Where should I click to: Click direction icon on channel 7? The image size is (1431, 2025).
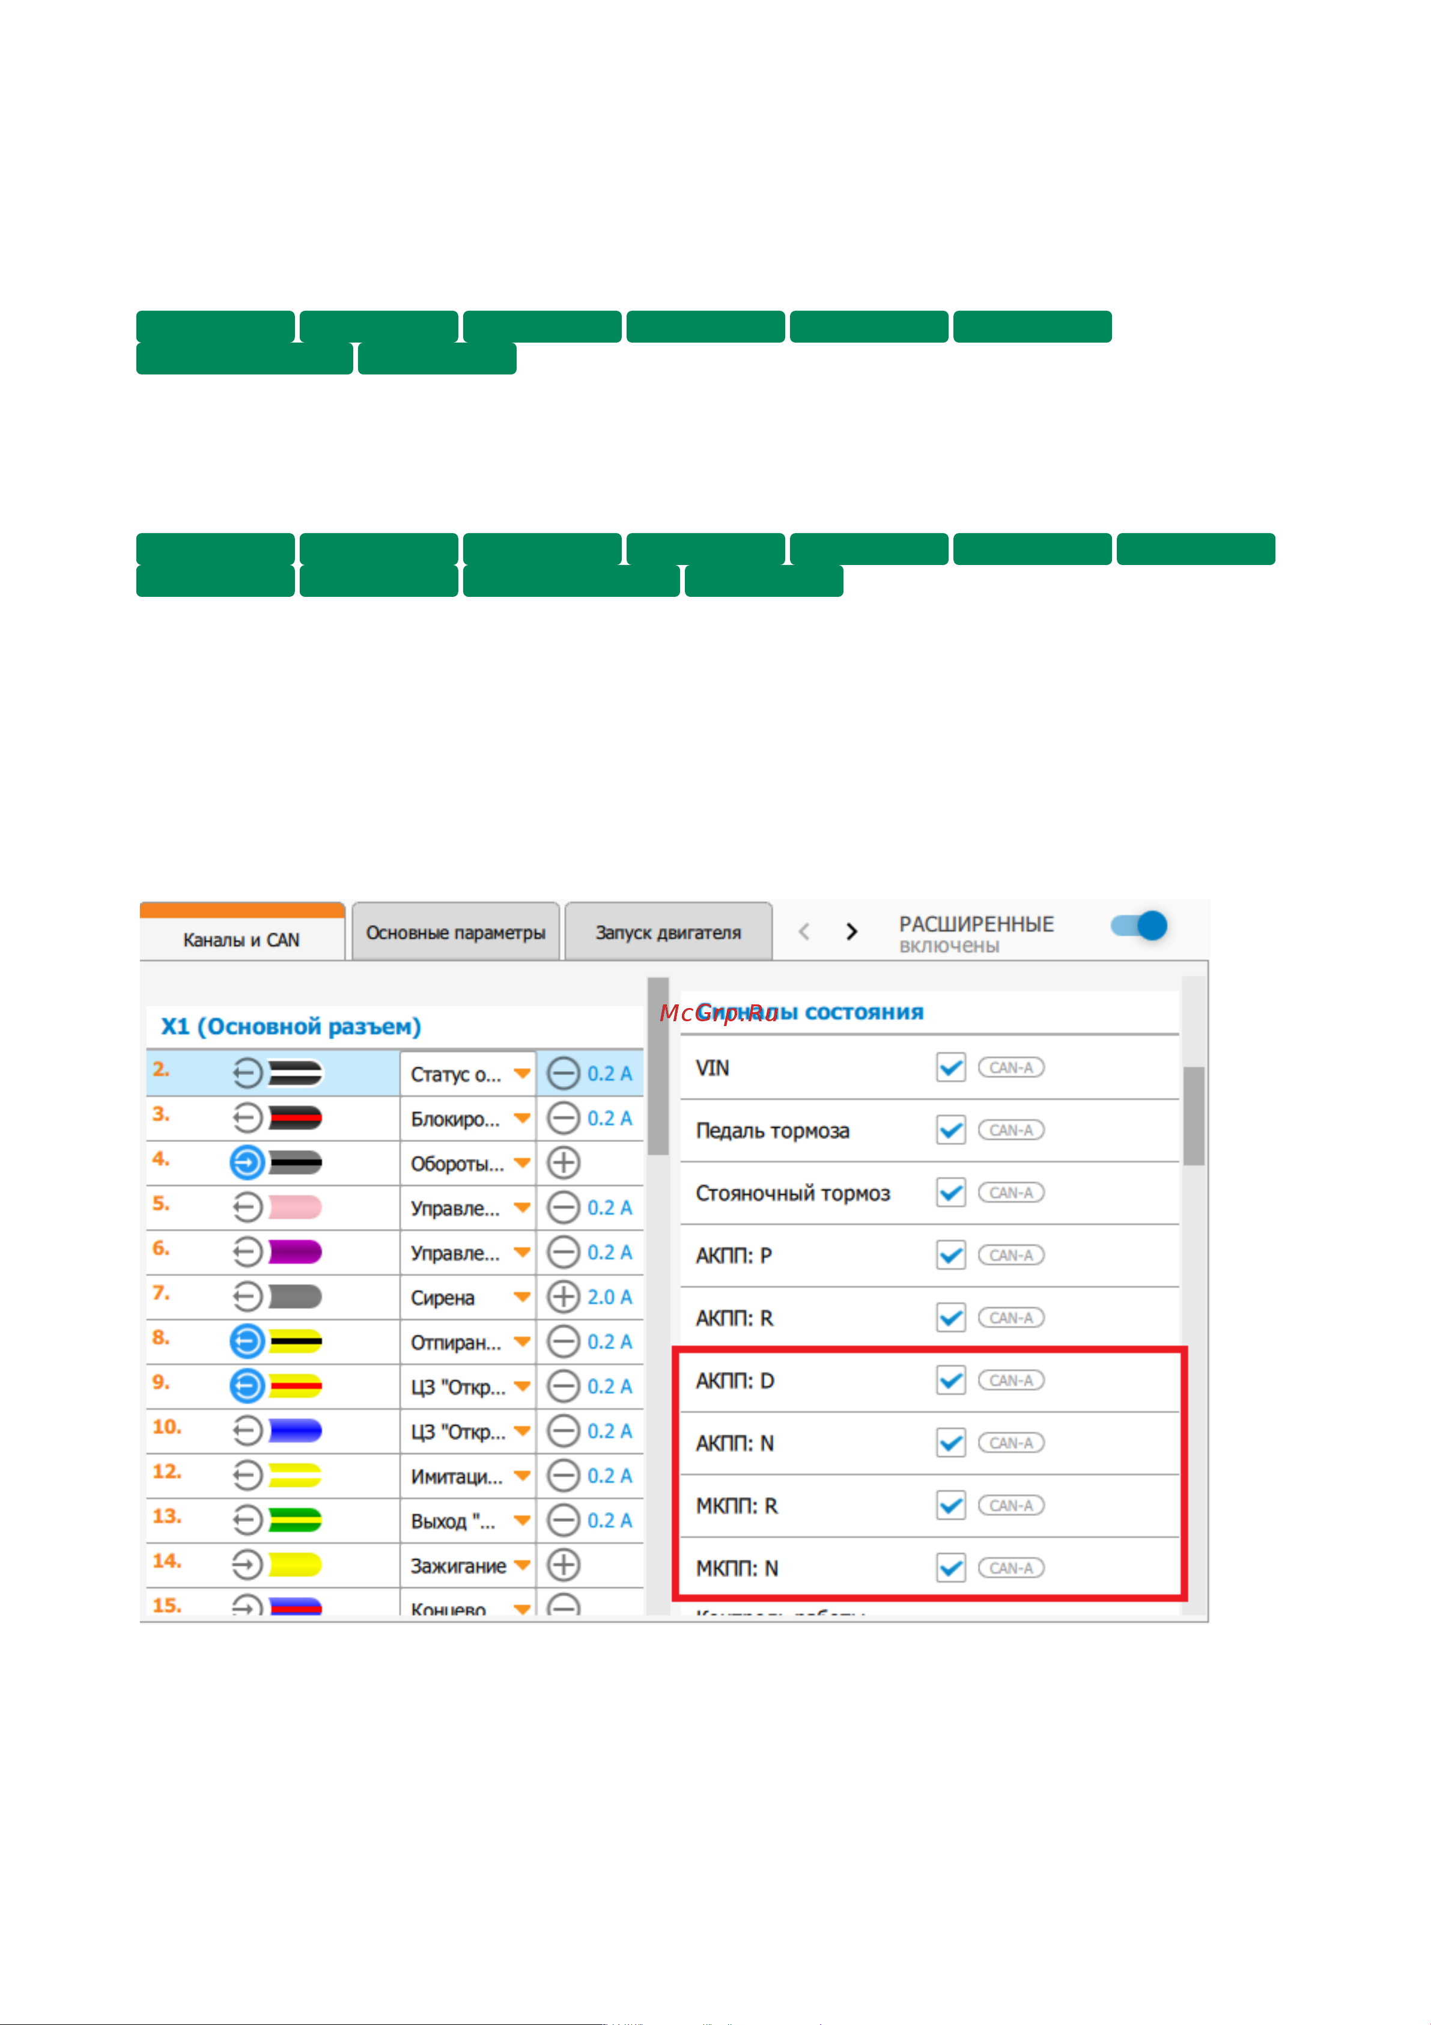tap(248, 1297)
